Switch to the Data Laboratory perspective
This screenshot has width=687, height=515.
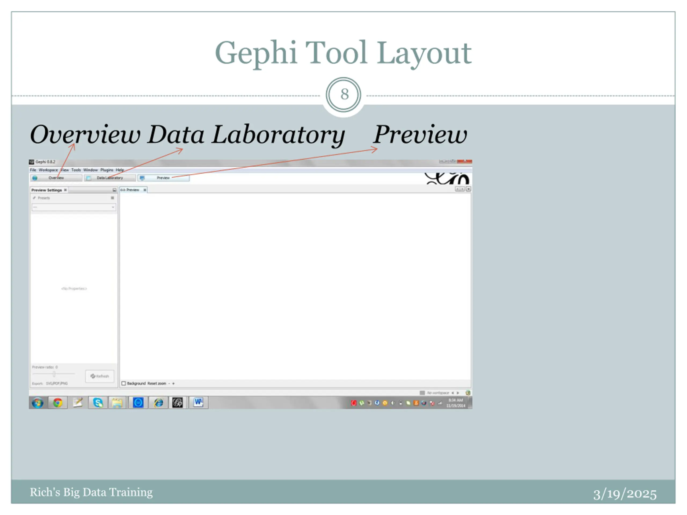110,178
